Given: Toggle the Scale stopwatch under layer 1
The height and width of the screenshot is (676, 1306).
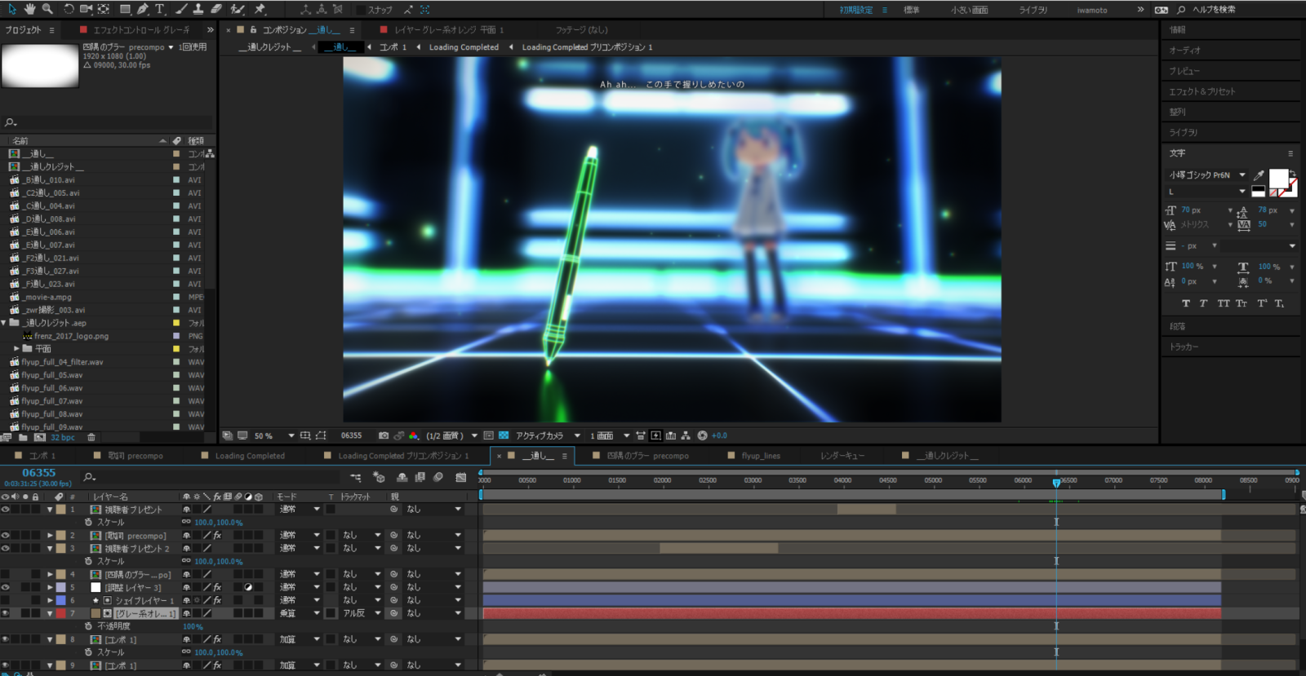Looking at the screenshot, I should point(88,522).
